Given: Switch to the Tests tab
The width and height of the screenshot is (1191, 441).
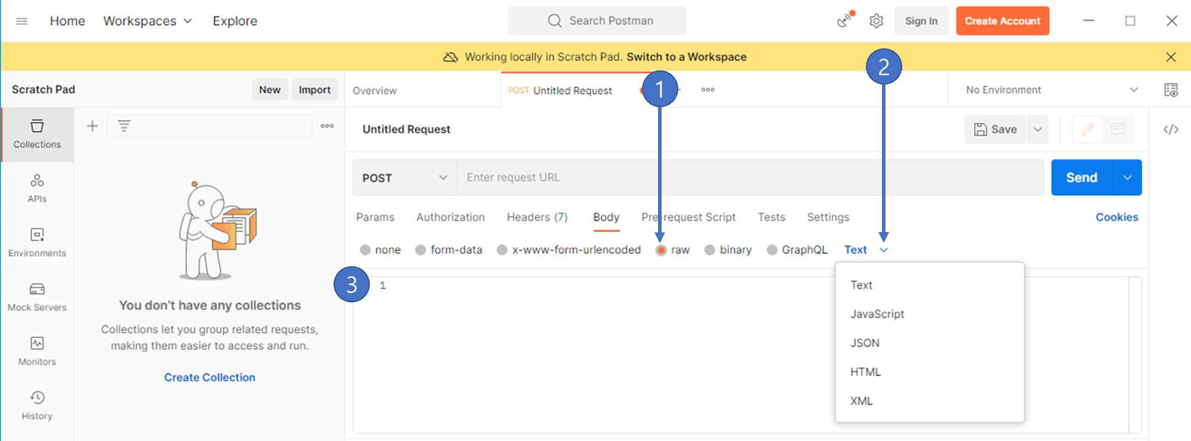Looking at the screenshot, I should tap(771, 217).
